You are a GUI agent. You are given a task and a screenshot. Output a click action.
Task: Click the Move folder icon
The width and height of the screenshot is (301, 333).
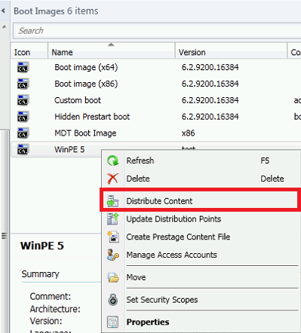[113, 277]
